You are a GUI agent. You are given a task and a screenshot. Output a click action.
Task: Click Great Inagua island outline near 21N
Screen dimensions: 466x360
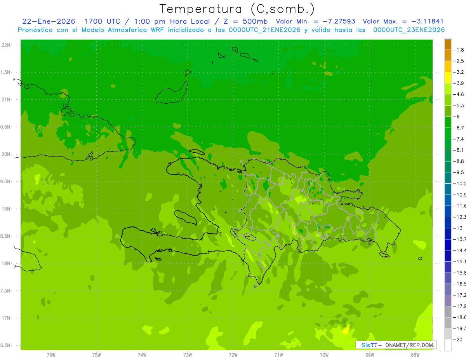pos(172,93)
